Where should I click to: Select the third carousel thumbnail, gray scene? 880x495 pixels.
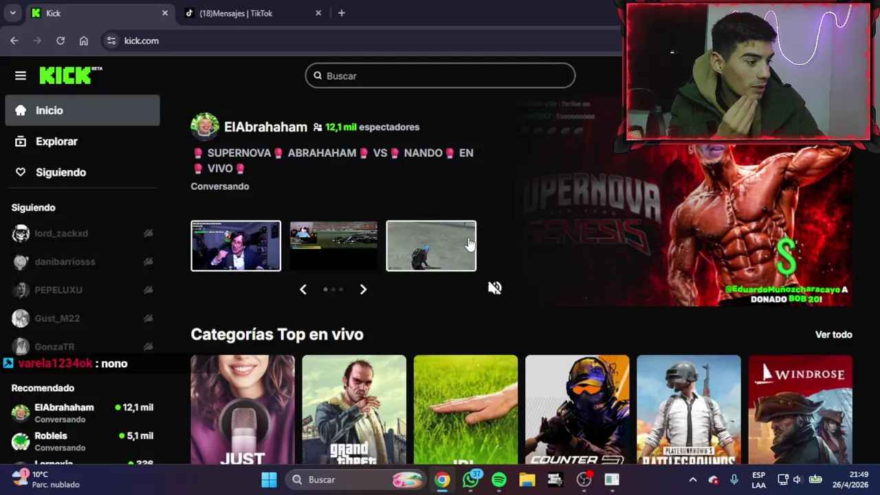431,245
